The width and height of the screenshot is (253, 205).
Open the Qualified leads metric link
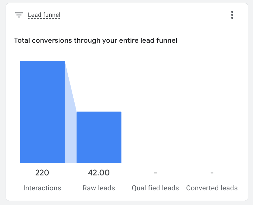[155, 188]
